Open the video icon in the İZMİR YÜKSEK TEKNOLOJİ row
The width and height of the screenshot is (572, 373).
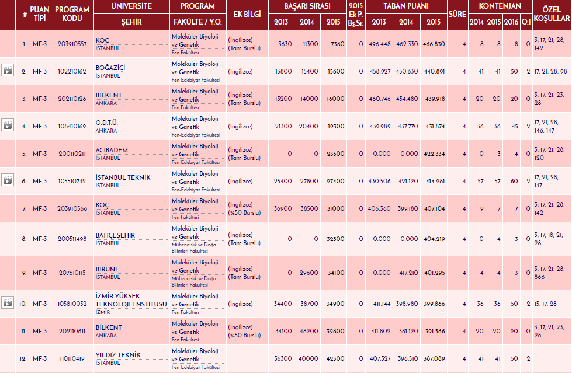(8, 302)
